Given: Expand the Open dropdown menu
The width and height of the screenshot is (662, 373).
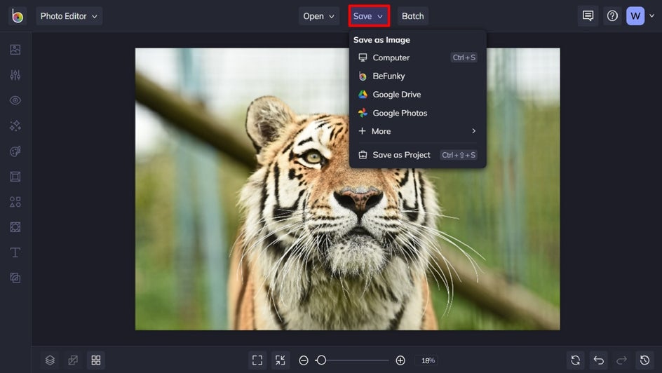Looking at the screenshot, I should (x=319, y=16).
